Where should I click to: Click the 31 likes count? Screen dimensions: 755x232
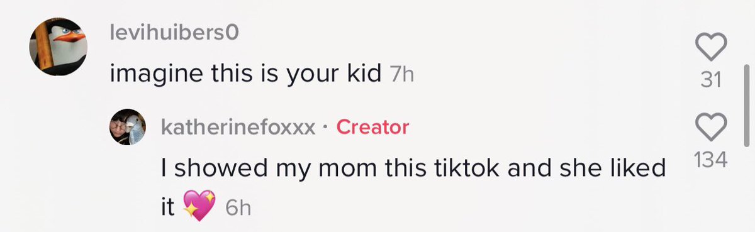point(711,81)
